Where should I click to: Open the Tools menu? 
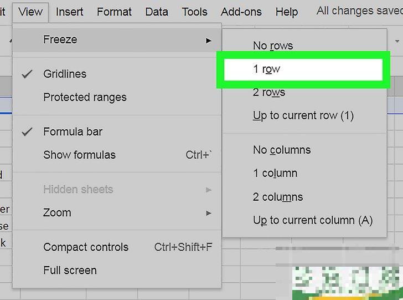[x=194, y=11]
